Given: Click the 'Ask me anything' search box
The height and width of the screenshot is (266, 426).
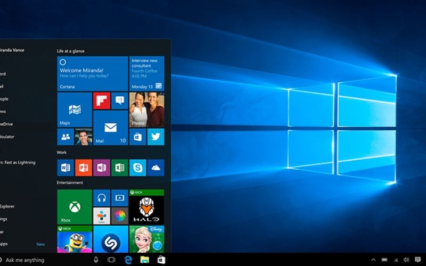Looking at the screenshot, I should click(x=24, y=260).
